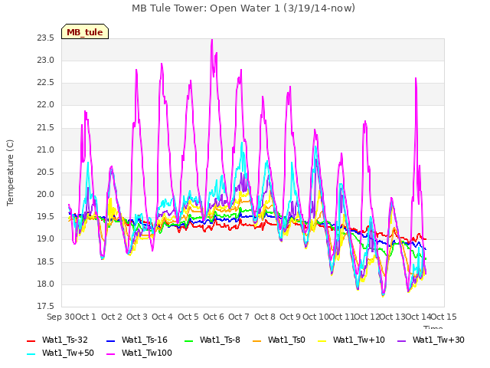The image size is (490, 368).
Task: Select the Wat1_Tw+30 legend label
Action: [x=439, y=340]
